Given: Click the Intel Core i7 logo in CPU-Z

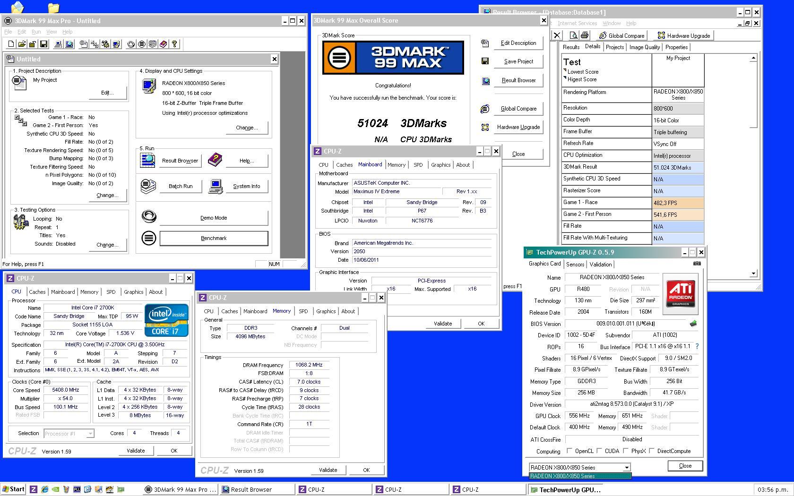Looking at the screenshot, I should [166, 320].
